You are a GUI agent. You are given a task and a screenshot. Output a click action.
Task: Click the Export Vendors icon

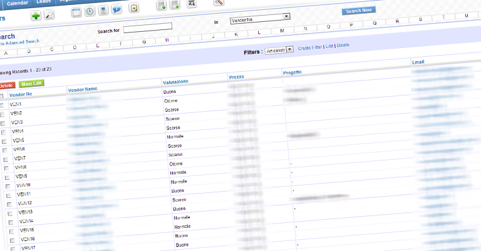click(x=175, y=4)
